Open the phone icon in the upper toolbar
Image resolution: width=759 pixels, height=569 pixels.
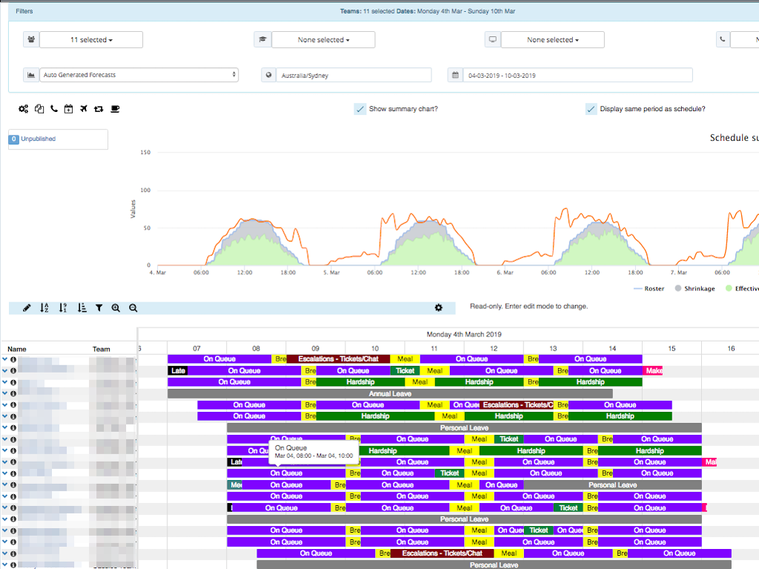[53, 109]
